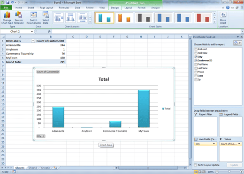The width and height of the screenshot is (244, 174).
Task: Switch to the Sheet2 worksheet tab
Action: pos(32,168)
